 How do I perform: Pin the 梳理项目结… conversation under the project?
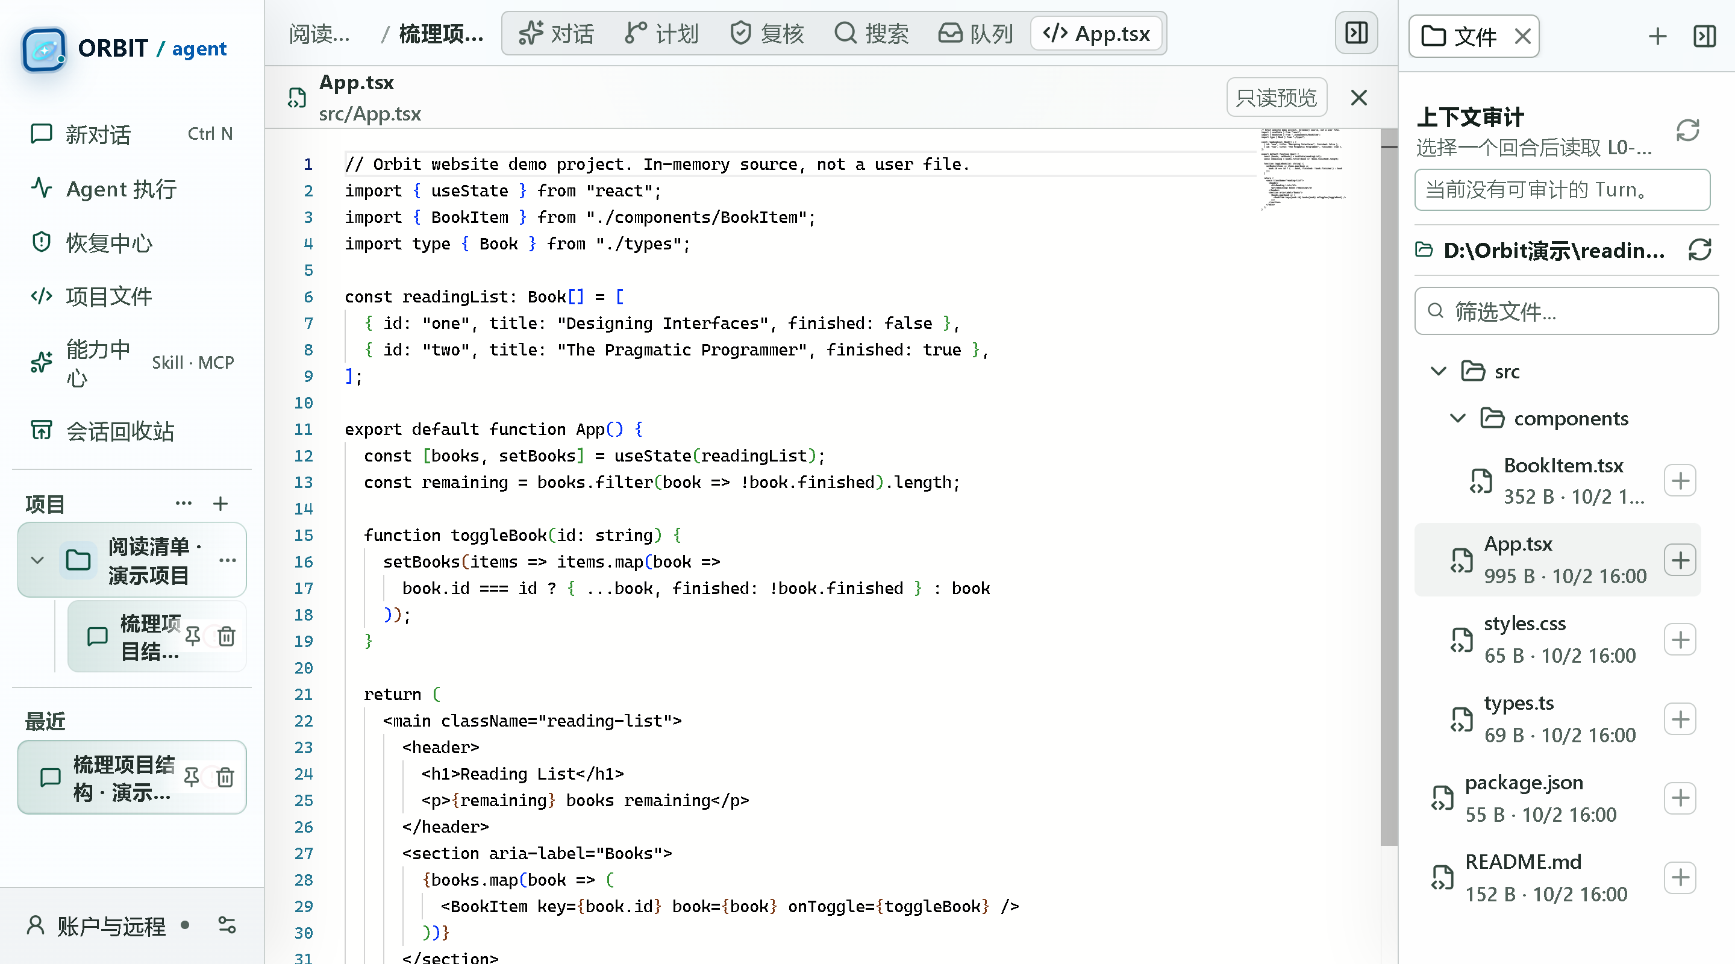coord(192,636)
